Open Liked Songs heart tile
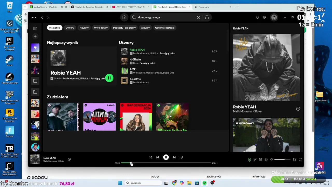This screenshot has height=187, width=332. coord(35,48)
